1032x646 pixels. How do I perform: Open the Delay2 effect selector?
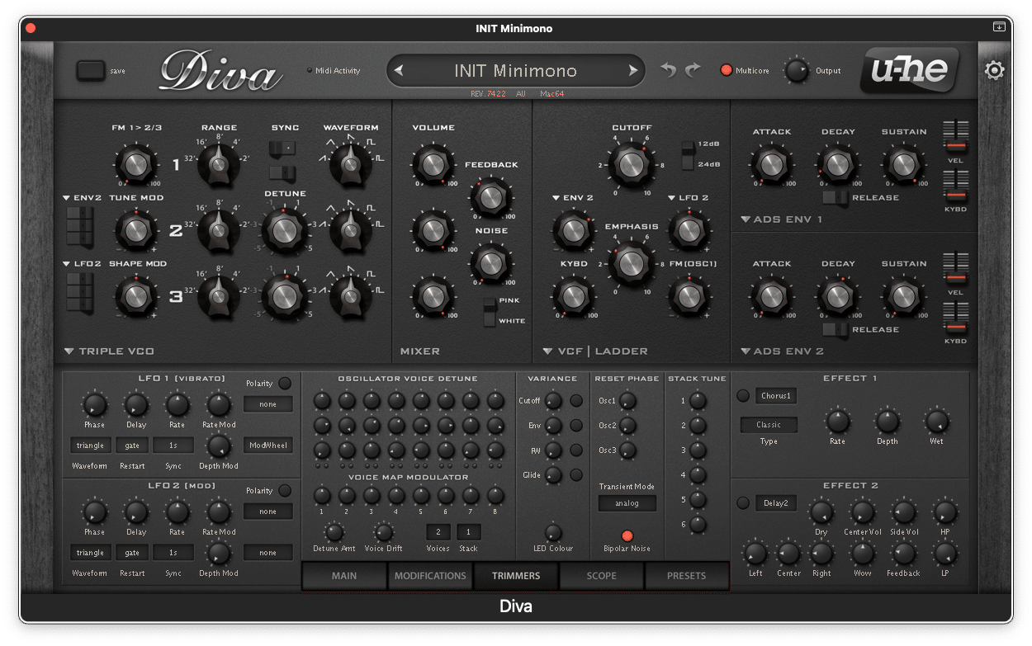[775, 503]
